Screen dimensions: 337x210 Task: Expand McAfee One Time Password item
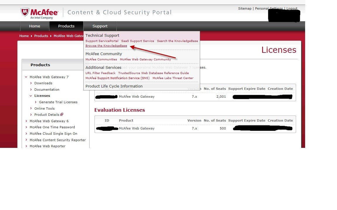[x=26, y=127]
